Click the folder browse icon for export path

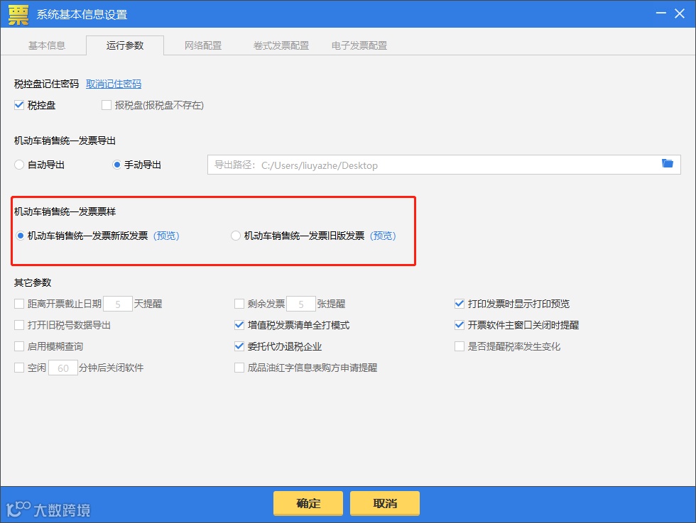point(667,163)
